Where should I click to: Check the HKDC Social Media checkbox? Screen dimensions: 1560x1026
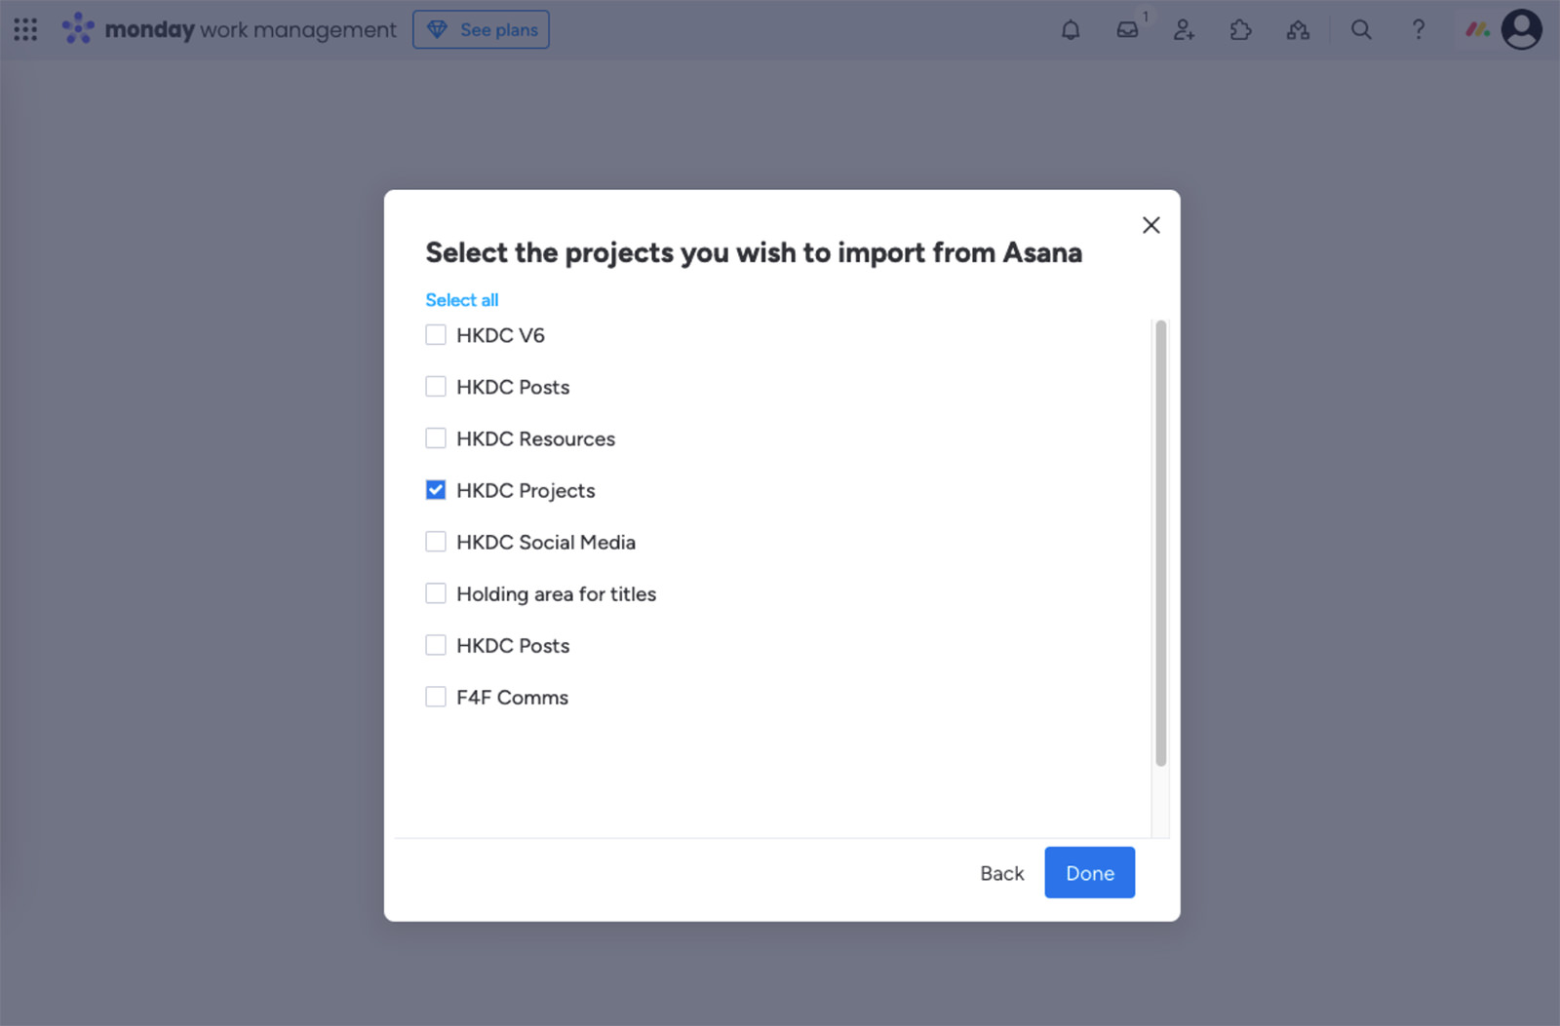pyautogui.click(x=436, y=542)
